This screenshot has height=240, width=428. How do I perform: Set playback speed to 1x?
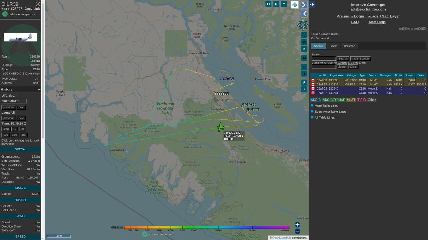[15, 129]
